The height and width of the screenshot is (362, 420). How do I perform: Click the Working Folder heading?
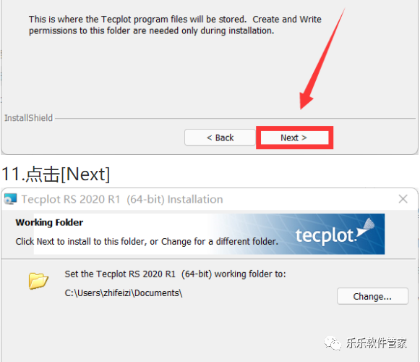pyautogui.click(x=49, y=222)
